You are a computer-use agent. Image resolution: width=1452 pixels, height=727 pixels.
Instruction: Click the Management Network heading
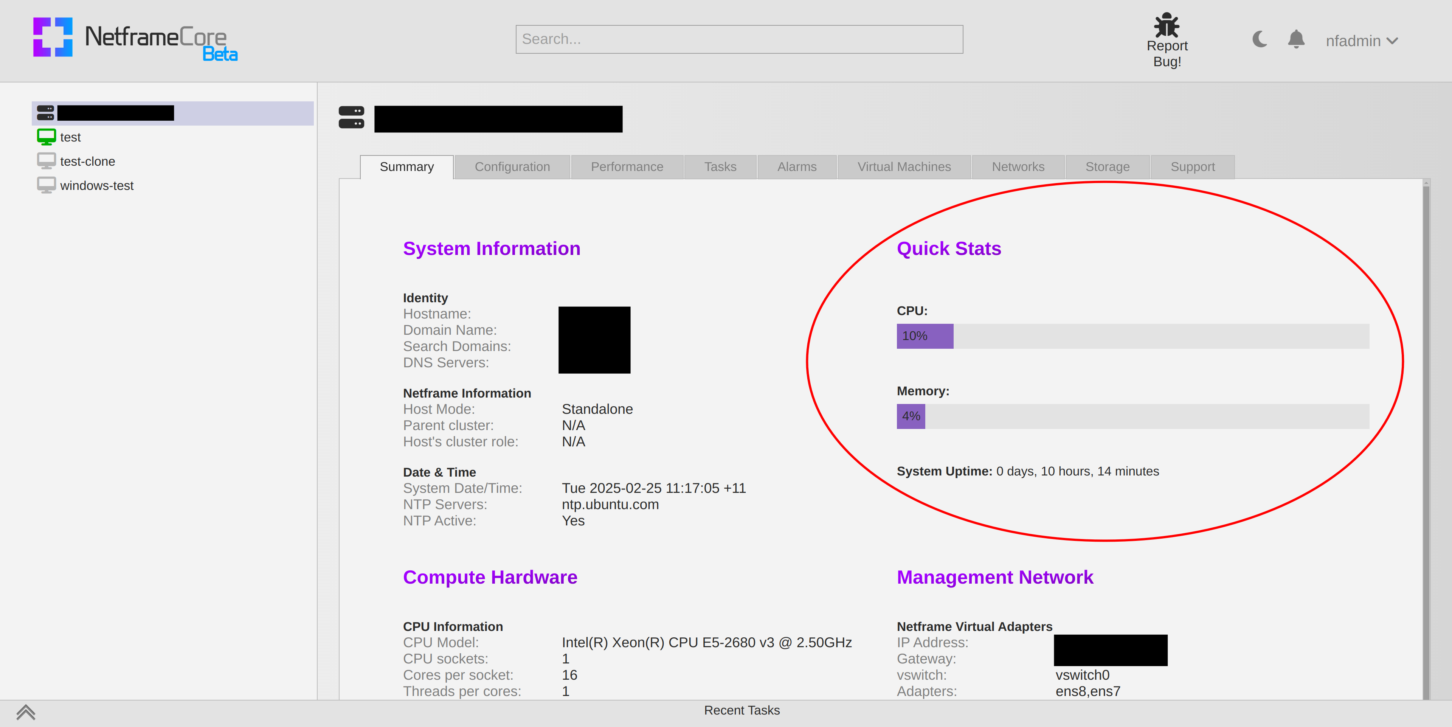[995, 578]
